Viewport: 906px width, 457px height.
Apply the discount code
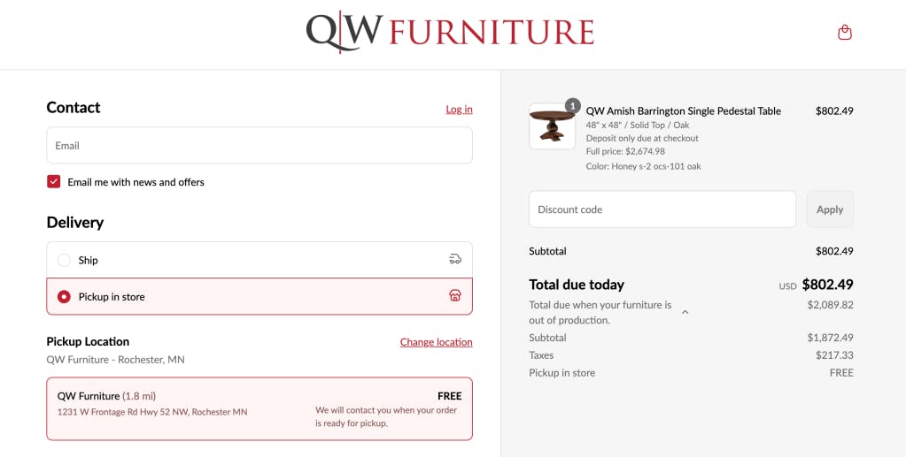point(830,209)
